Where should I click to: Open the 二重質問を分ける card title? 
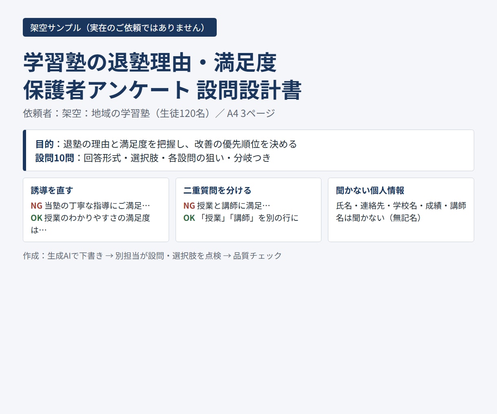217,190
